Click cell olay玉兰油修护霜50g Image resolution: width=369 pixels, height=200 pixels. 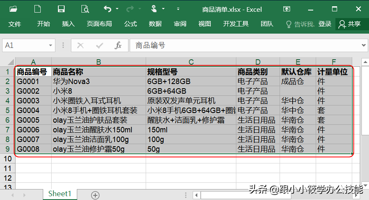pos(99,149)
